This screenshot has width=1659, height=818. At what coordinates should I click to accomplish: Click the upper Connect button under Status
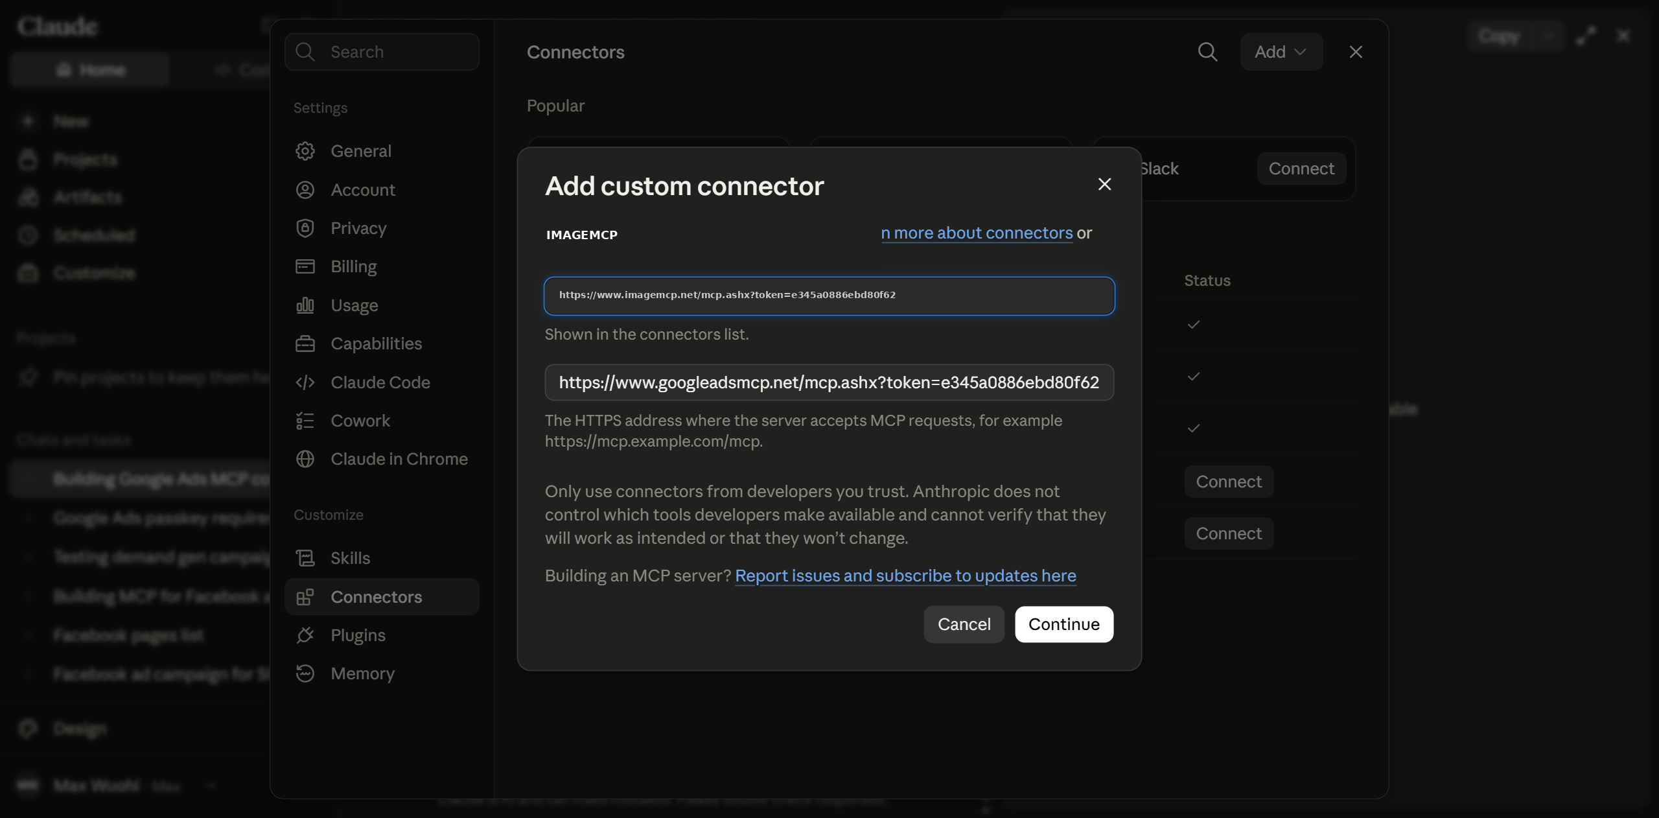tap(1229, 482)
